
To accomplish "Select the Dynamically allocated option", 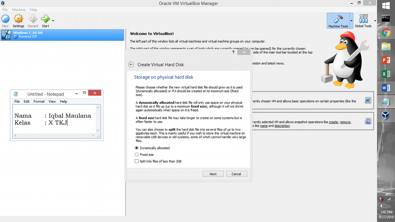I will tap(137, 148).
